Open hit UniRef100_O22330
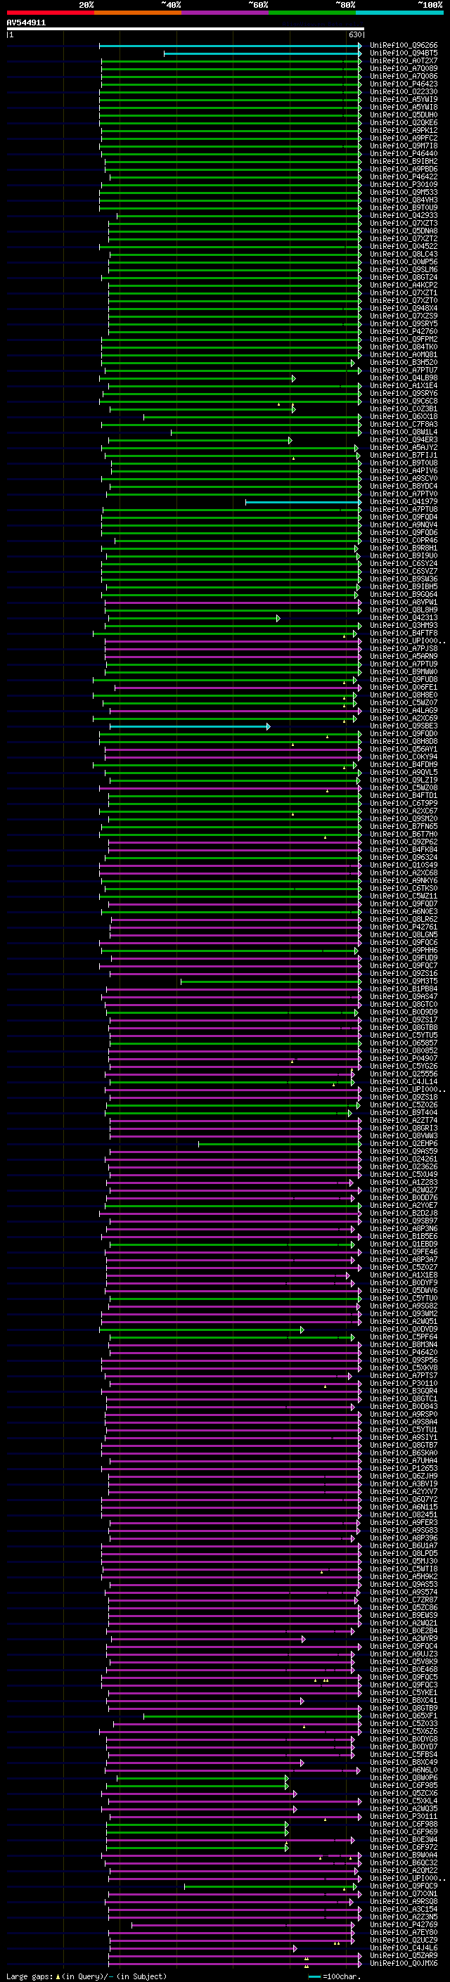Screen dimensions: 450x1982 (x=403, y=91)
